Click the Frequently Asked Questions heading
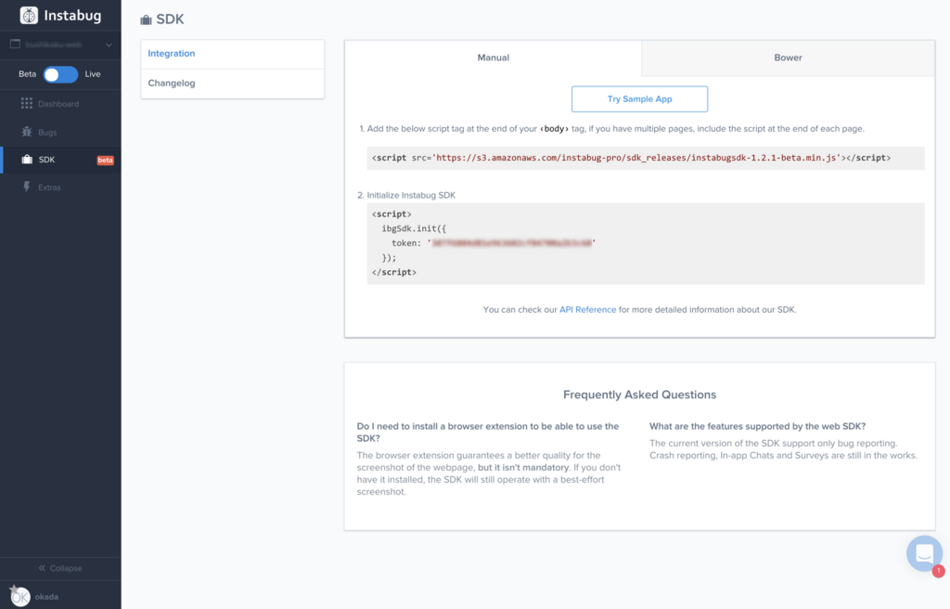Screen dimensions: 950x609 pyautogui.click(x=639, y=395)
